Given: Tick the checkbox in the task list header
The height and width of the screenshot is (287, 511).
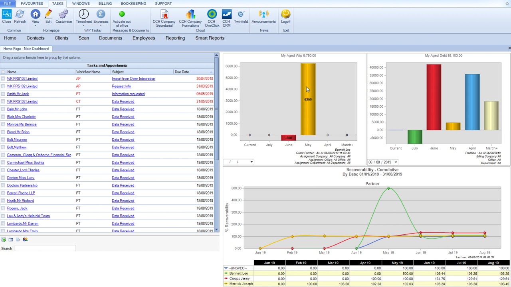Looking at the screenshot, I should [3, 72].
